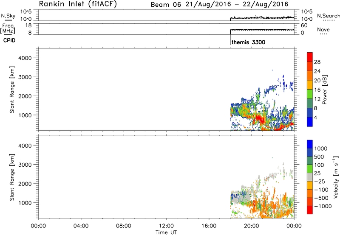Click the 'Velocity [m s⁻¹]' colorbar label
Viewport: 340px width, 235px height.
(336, 177)
